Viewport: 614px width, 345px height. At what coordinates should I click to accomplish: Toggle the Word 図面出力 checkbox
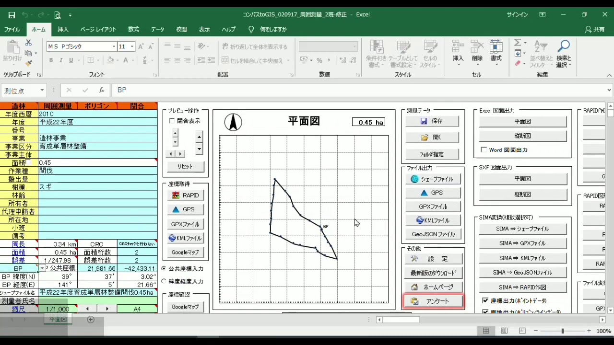484,150
